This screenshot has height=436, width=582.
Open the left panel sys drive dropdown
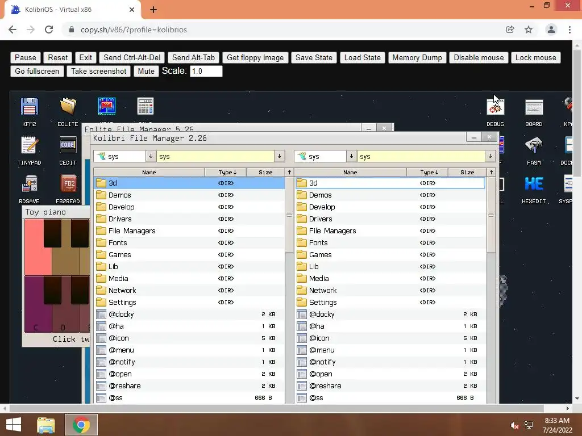point(151,156)
